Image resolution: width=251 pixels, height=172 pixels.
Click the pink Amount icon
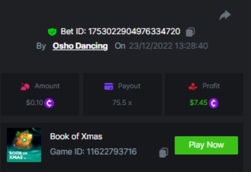(x=25, y=87)
